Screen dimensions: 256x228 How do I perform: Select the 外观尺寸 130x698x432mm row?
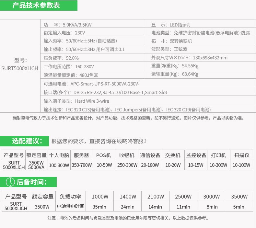(x=189, y=58)
